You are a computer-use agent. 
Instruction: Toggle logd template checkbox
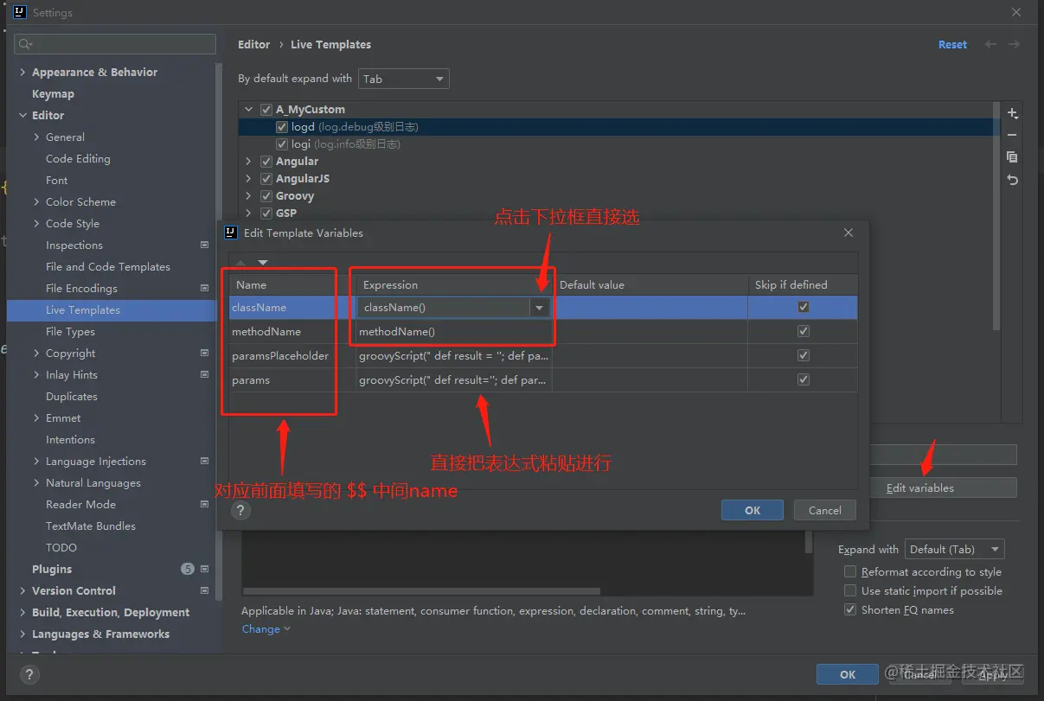[x=282, y=127]
